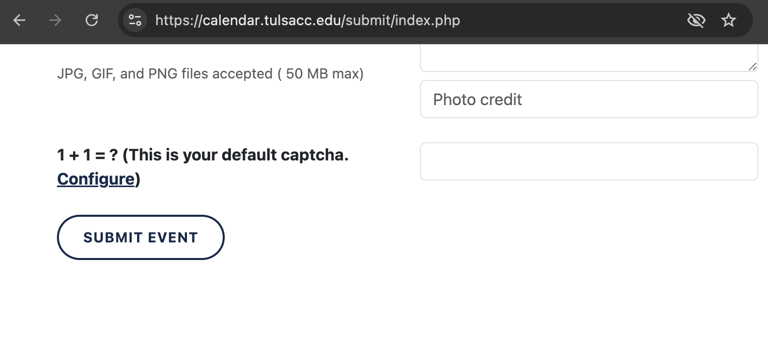The height and width of the screenshot is (345, 768).
Task: Go back to the previous page
Action: click(x=19, y=21)
